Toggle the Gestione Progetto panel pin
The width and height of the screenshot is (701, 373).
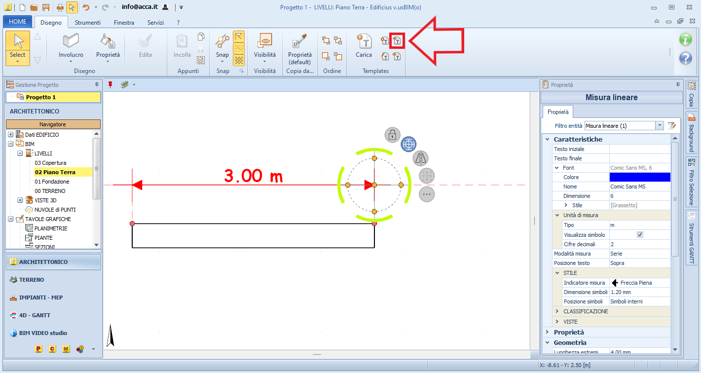click(x=97, y=85)
